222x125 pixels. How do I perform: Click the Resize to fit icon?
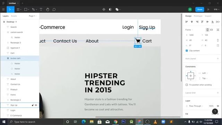click(218, 30)
